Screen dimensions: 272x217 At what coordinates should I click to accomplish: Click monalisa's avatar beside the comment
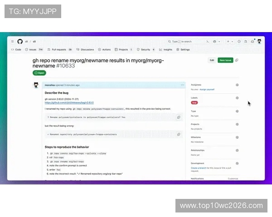(x=36, y=85)
